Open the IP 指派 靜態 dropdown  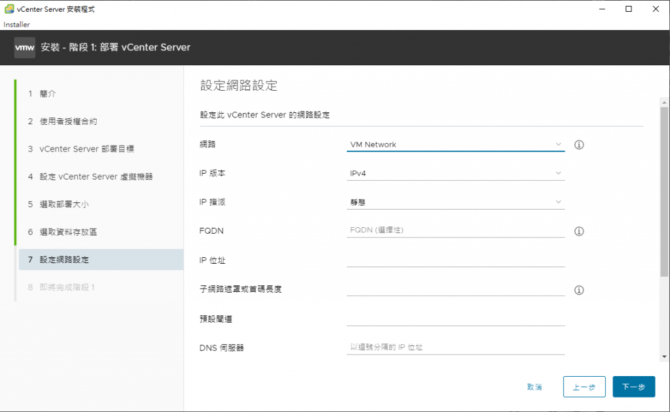pyautogui.click(x=455, y=202)
